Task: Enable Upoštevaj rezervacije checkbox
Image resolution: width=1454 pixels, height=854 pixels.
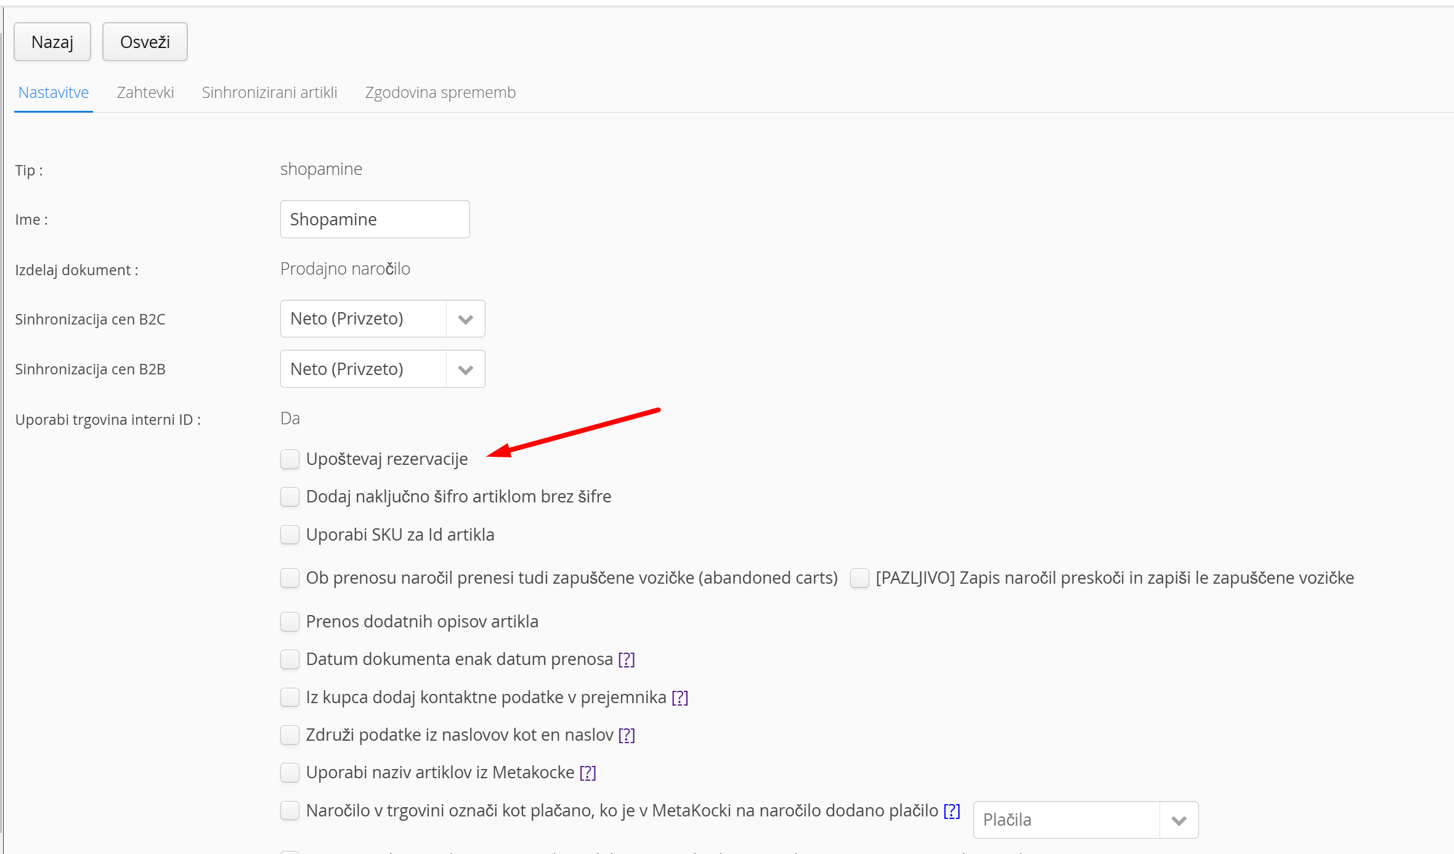Action: [290, 459]
